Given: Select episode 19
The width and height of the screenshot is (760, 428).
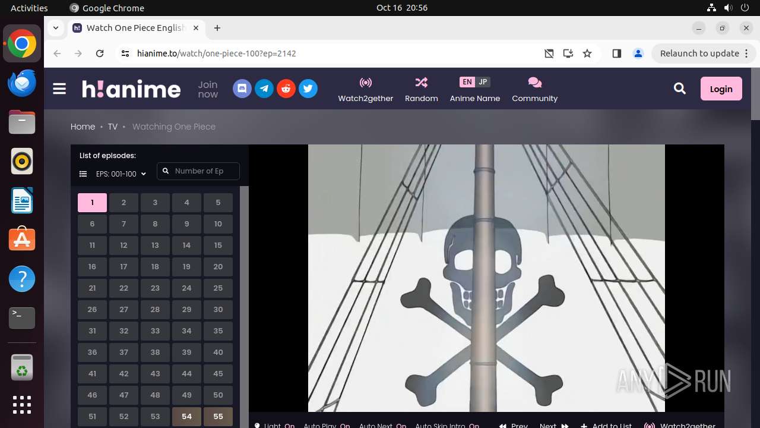Looking at the screenshot, I should 186,267.
